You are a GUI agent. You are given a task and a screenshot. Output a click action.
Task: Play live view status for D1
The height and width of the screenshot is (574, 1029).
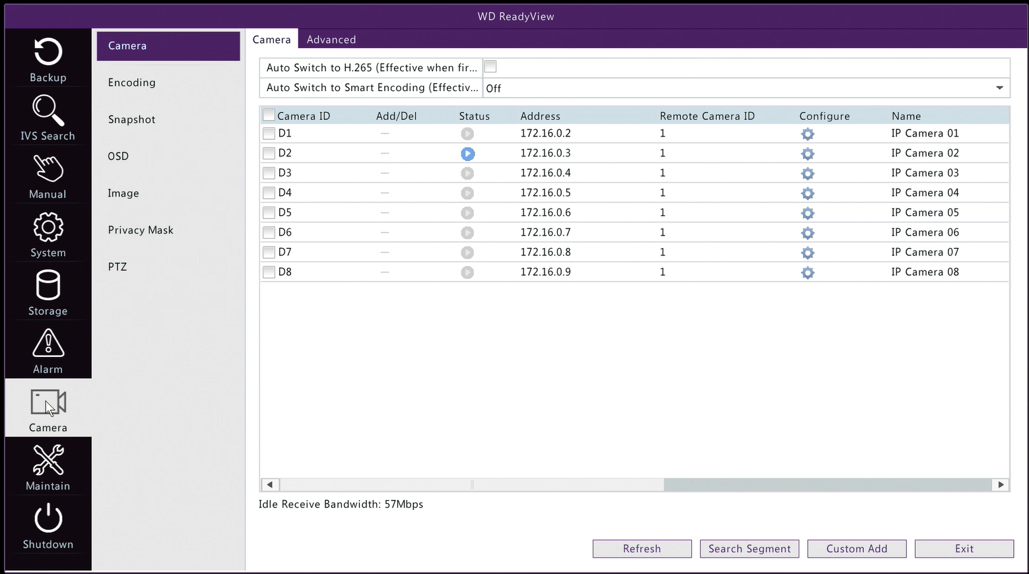point(467,134)
